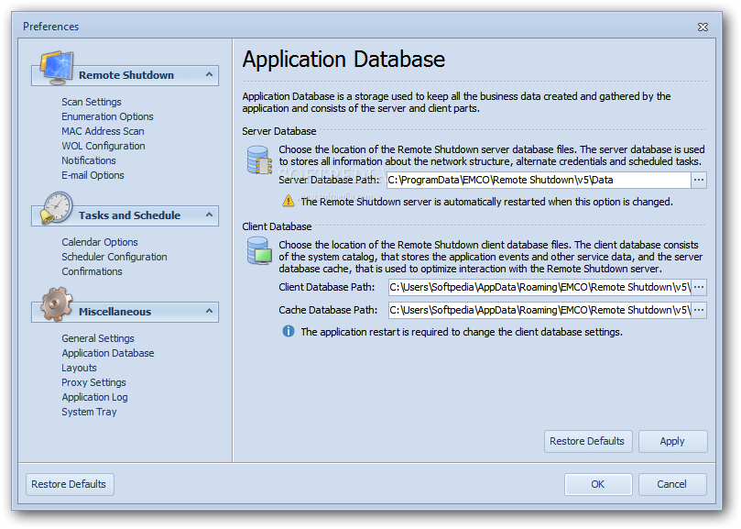Click the Server Database section label

(278, 131)
